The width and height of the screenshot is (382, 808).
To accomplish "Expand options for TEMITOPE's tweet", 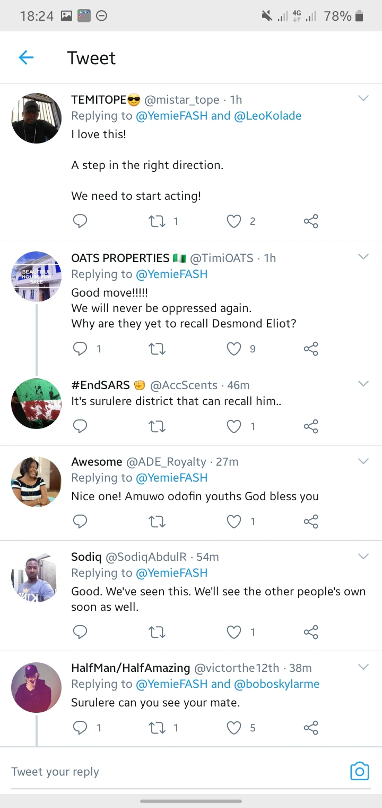I will 363,98.
